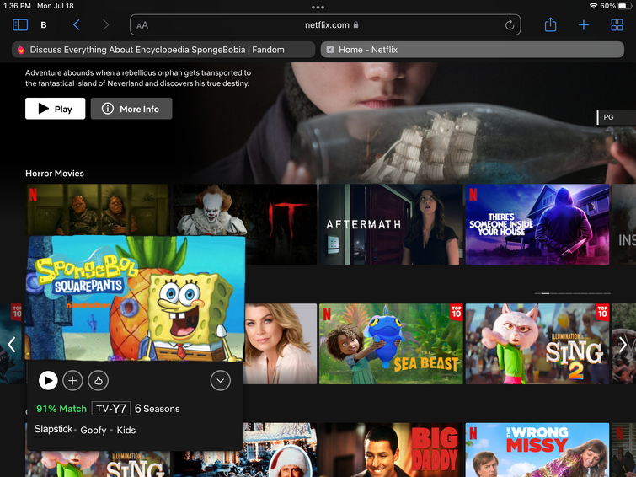Add SpongeBob SquarePants to My List

(72, 380)
